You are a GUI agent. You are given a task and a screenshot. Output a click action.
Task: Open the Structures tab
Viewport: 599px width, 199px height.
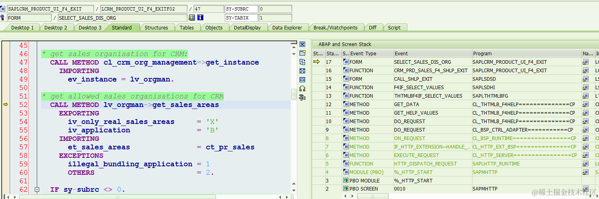click(156, 28)
